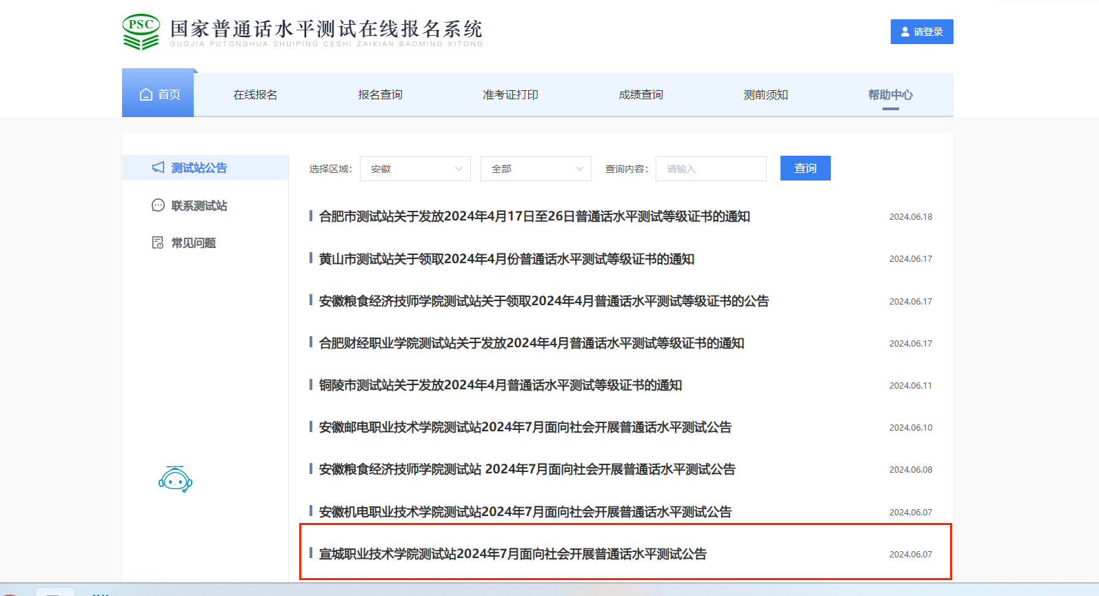Open the robot customer service assistant

click(x=175, y=479)
